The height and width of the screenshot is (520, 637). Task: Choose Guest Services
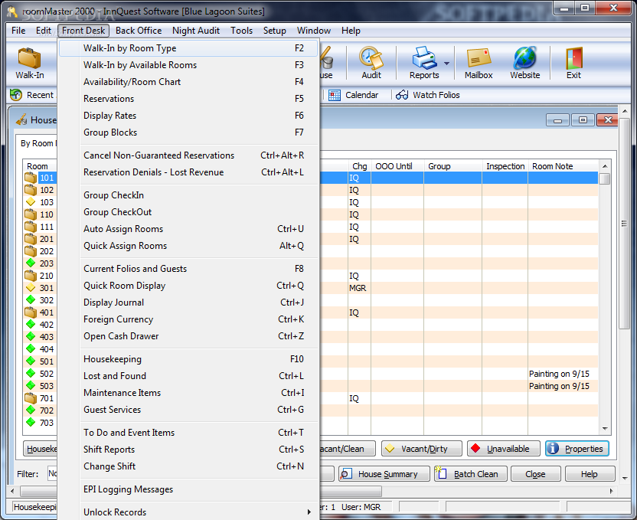pyautogui.click(x=188, y=410)
